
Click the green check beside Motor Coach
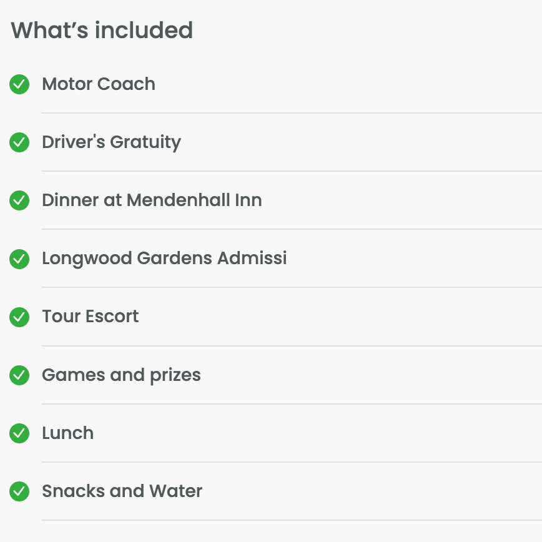(19, 84)
